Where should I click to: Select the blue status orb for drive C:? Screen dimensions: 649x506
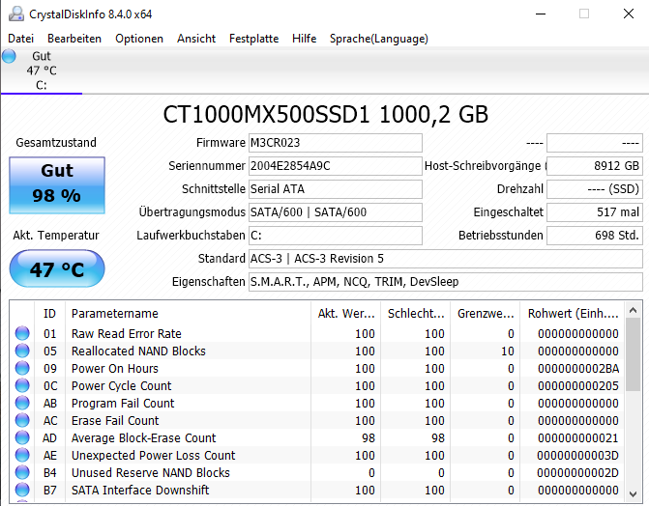coord(9,56)
